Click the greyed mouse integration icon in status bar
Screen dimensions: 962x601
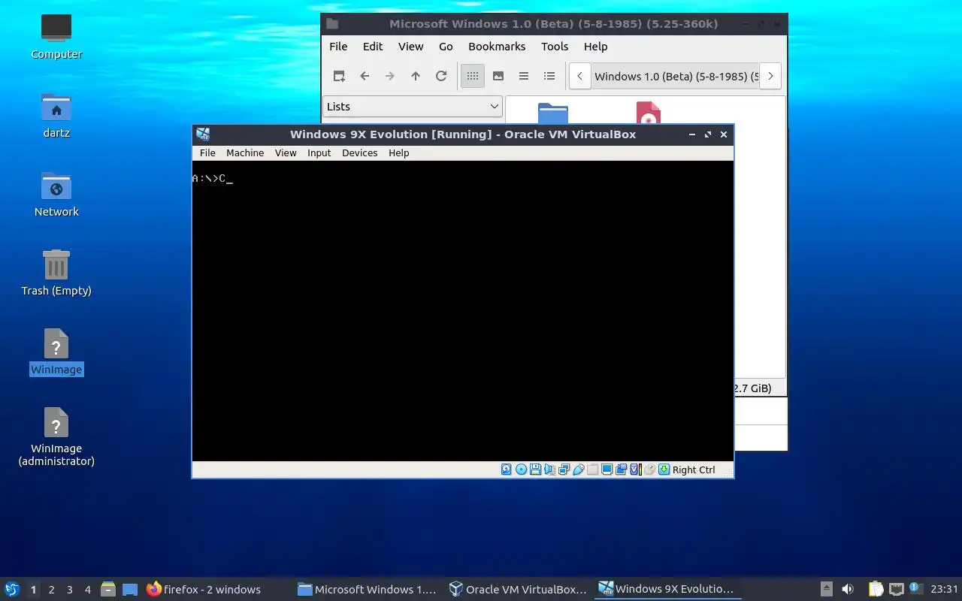click(650, 470)
